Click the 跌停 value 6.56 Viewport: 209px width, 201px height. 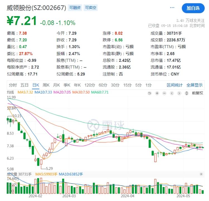[119, 40]
